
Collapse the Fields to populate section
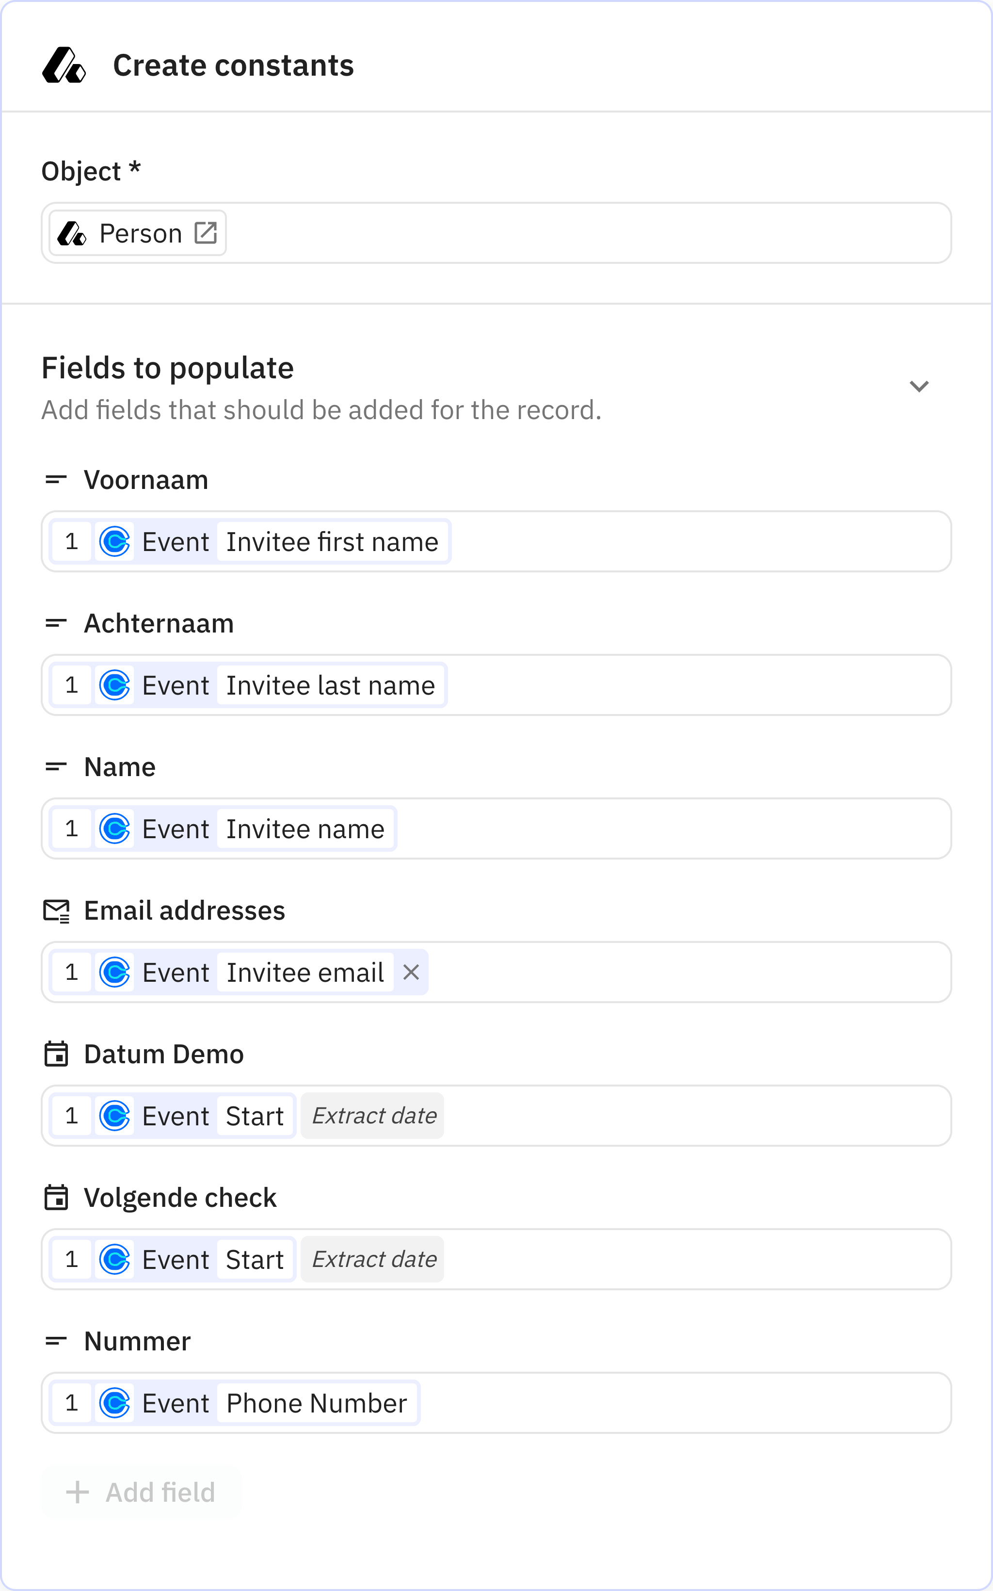coord(919,386)
